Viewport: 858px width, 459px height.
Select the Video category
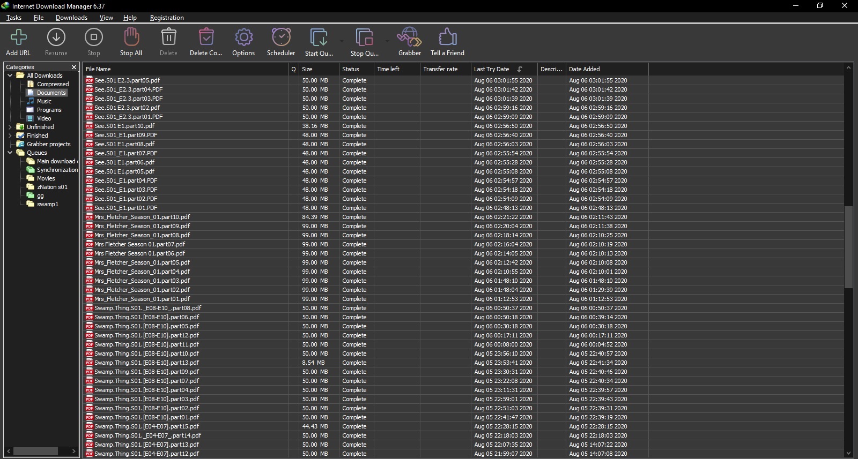click(44, 118)
